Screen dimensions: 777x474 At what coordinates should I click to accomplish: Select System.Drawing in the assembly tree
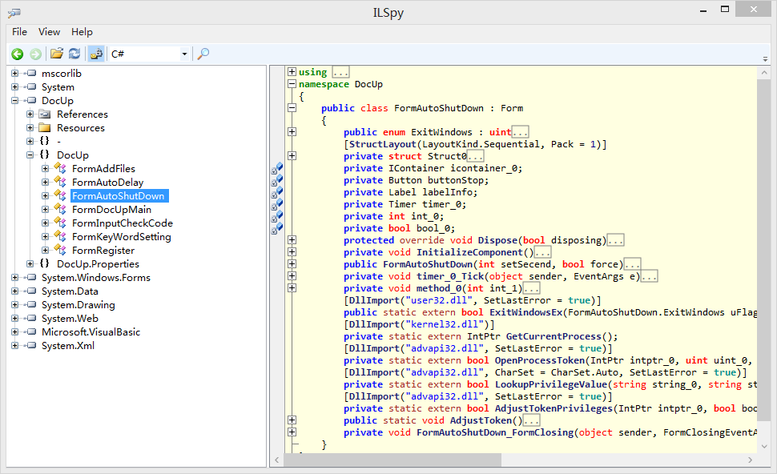click(x=79, y=304)
